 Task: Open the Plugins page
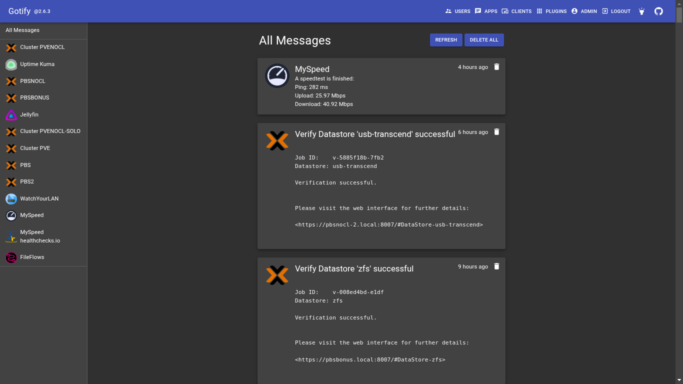tap(551, 11)
